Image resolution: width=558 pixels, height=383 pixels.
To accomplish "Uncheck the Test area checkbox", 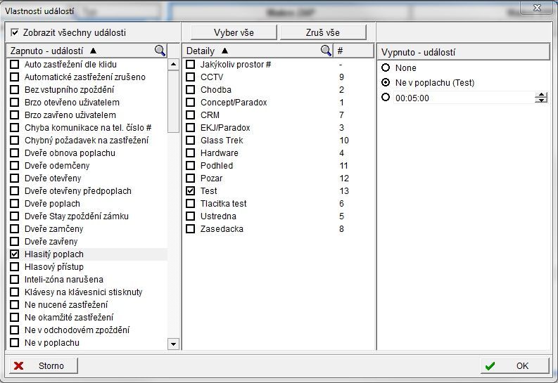I will 190,191.
